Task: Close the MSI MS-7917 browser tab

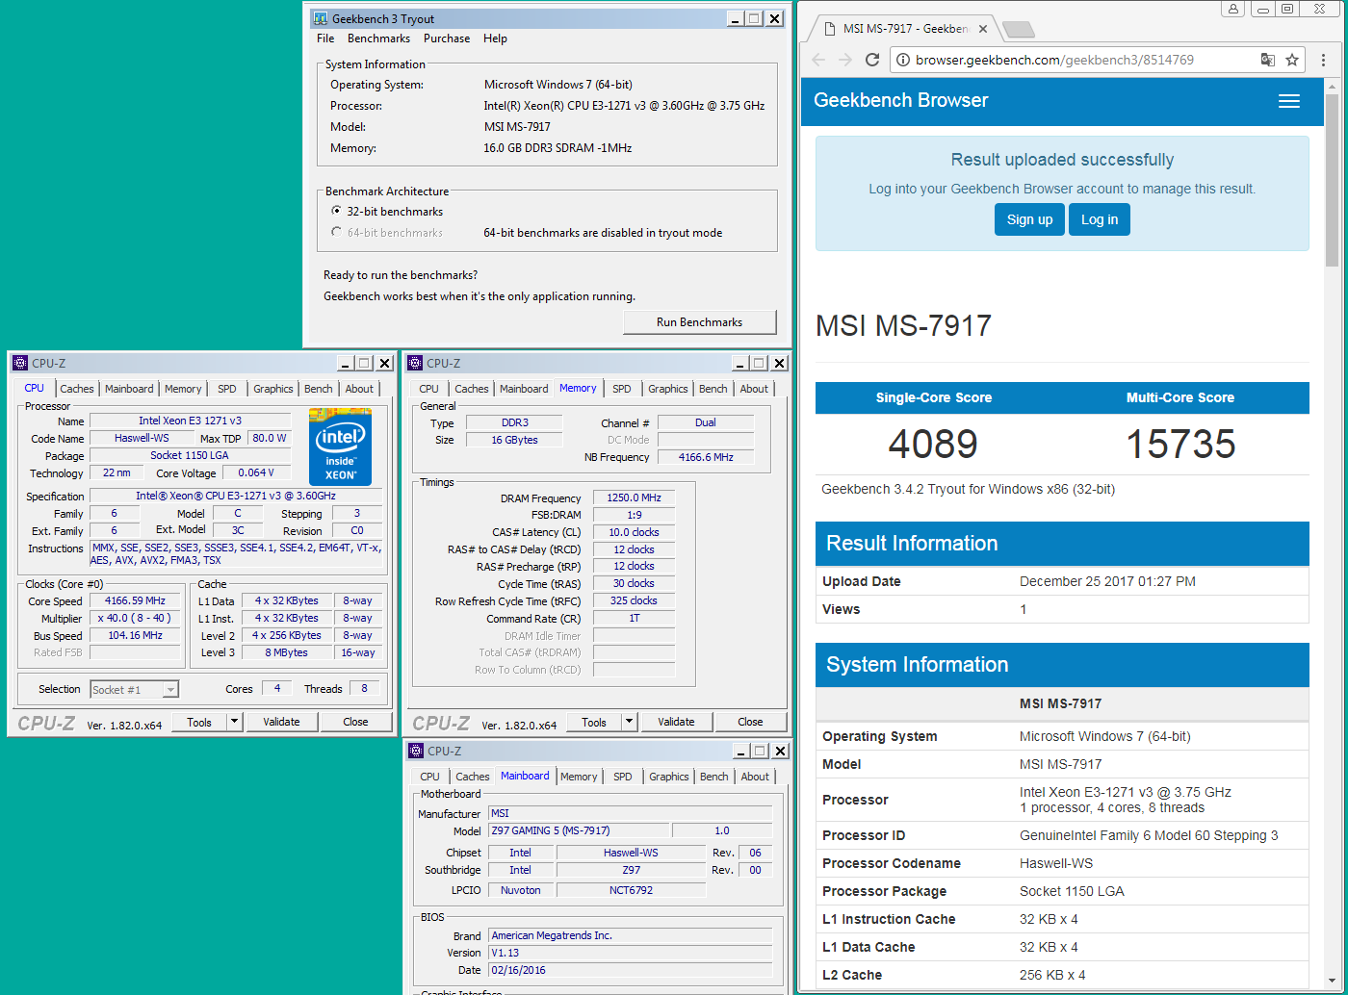Action: 983,29
